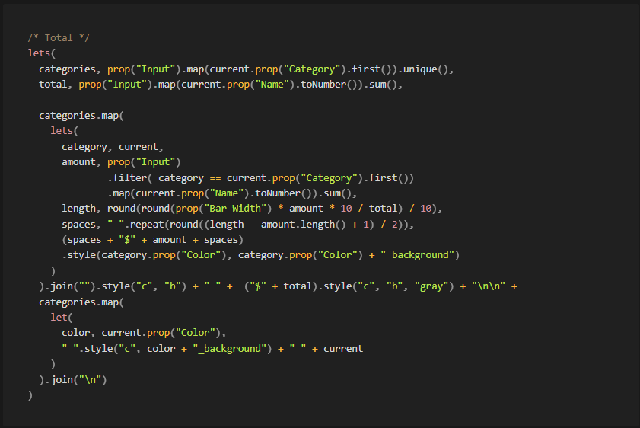Click the top-level "lets(" under the Total comment
This screenshot has width=640, height=428.
[42, 53]
